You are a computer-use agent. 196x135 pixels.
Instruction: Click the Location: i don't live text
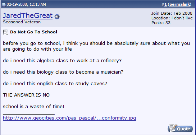pyautogui.click(x=172, y=18)
